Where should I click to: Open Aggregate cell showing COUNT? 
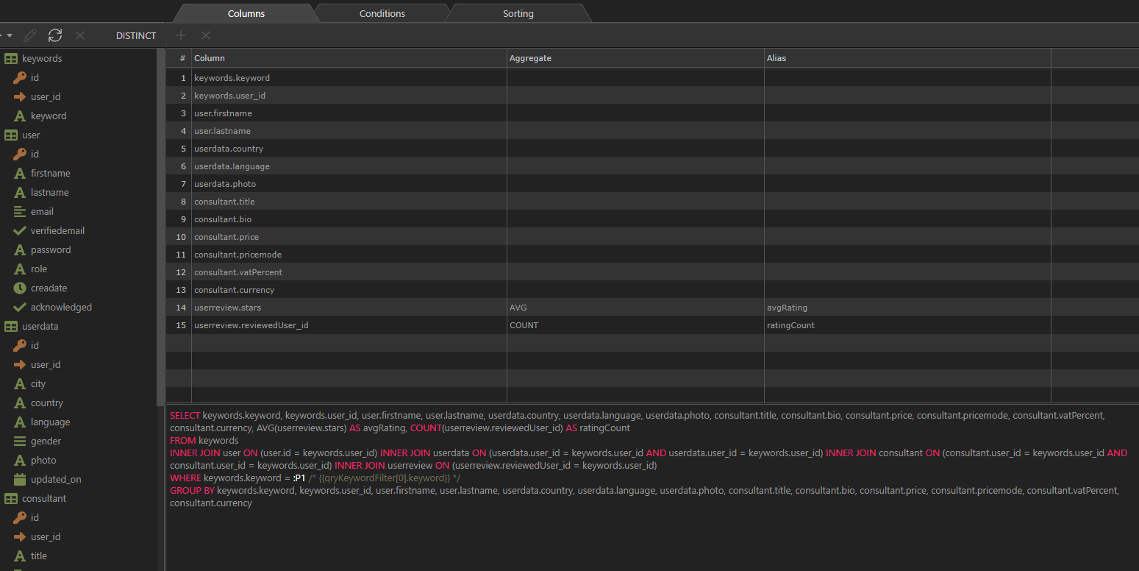click(x=635, y=325)
